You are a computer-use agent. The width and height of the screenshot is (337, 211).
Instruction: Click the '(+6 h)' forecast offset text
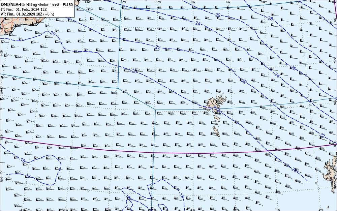point(49,14)
